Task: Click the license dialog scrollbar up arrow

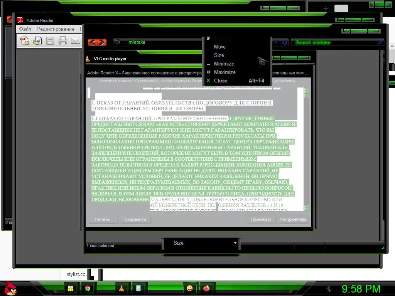Action: point(306,90)
